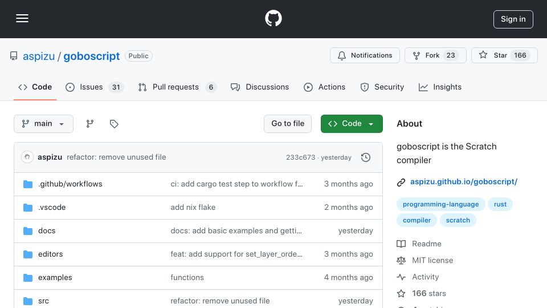The width and height of the screenshot is (547, 308).
Task: Click the .github/workflows folder icon
Action: (28, 184)
